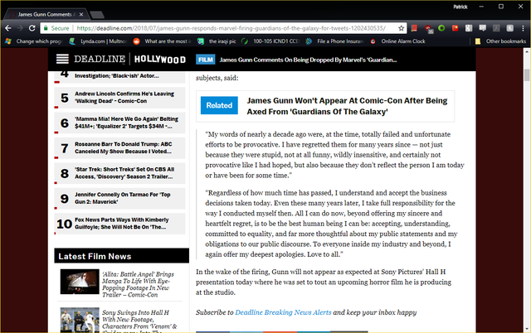The height and width of the screenshot is (333, 531).
Task: Click the scrollbar up arrow
Action: tap(527, 51)
